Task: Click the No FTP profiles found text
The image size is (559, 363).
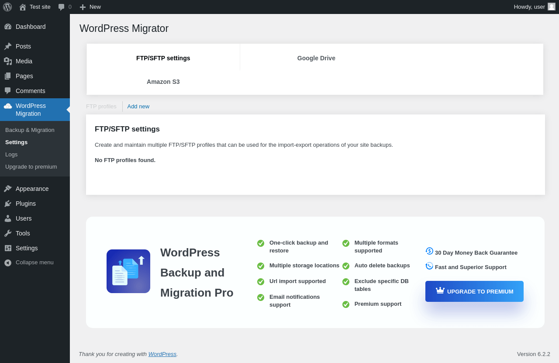Action: click(125, 160)
